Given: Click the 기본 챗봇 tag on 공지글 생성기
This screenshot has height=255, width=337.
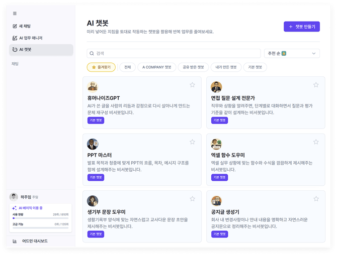Looking at the screenshot, I should (x=219, y=234).
